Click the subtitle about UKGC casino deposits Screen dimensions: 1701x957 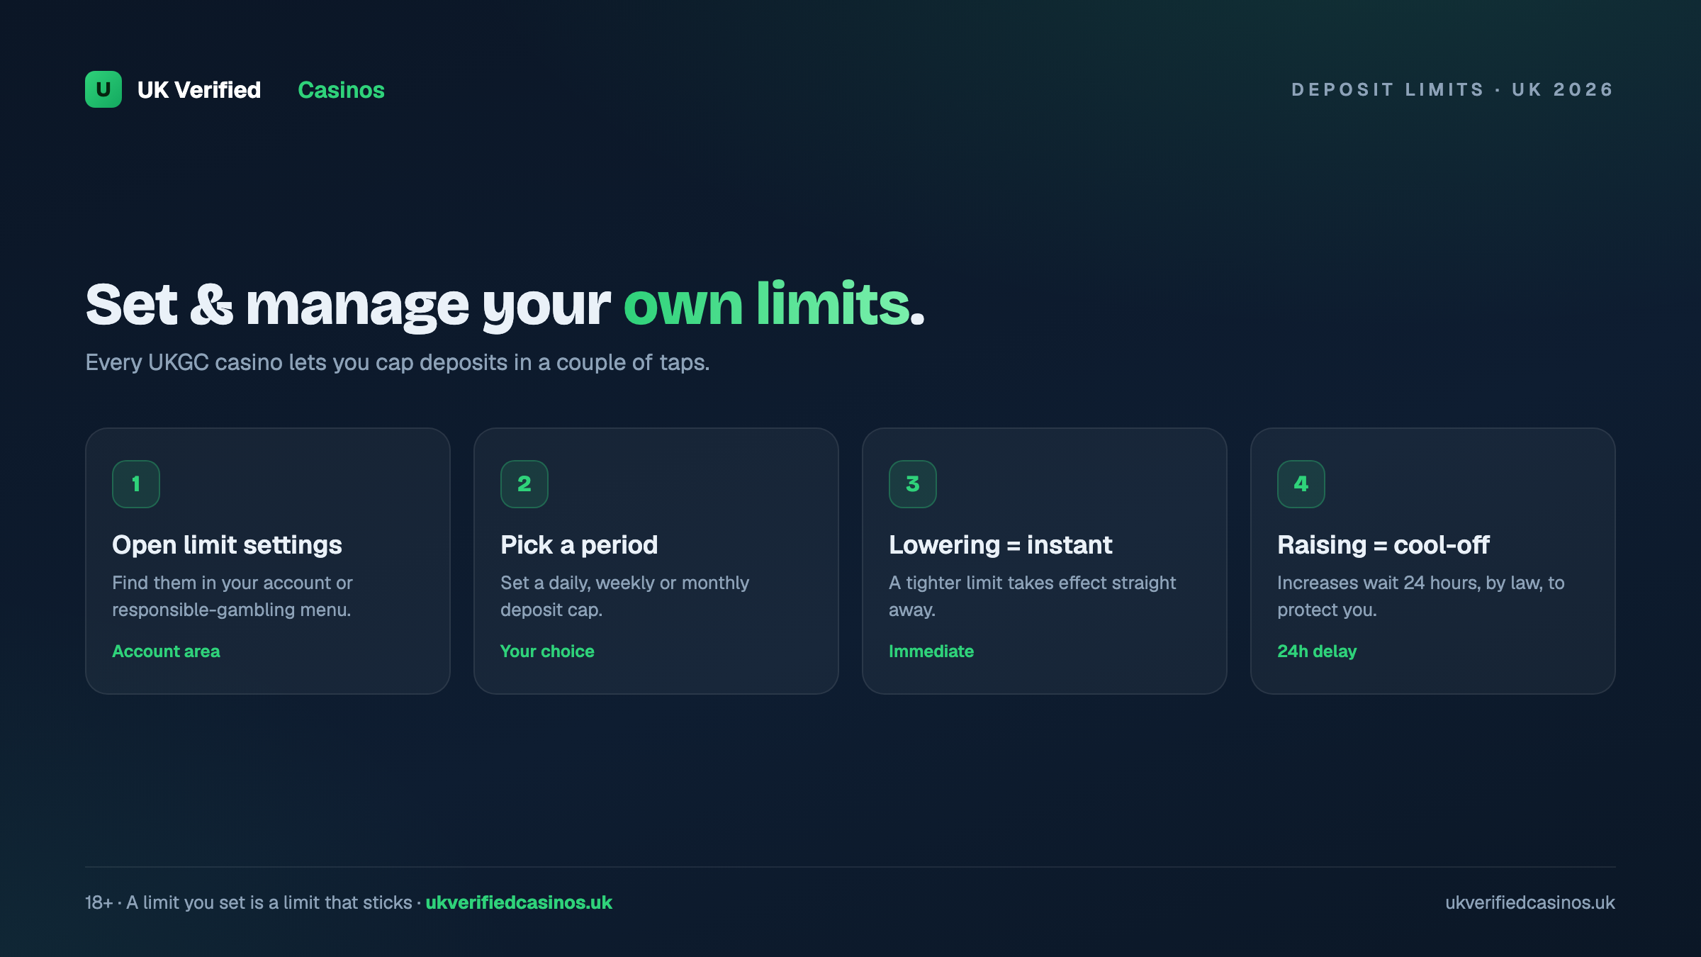(398, 362)
